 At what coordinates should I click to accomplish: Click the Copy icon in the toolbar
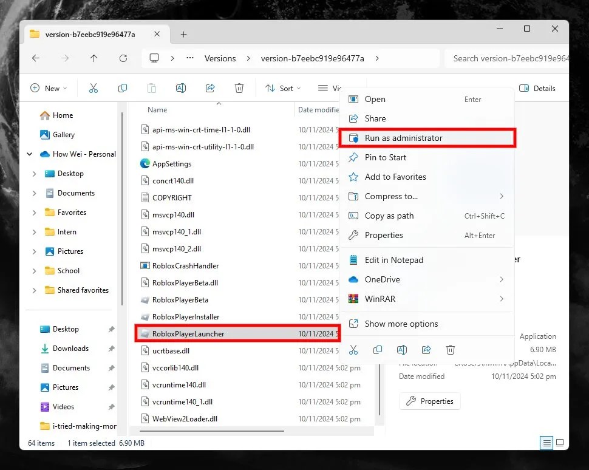[x=123, y=88]
